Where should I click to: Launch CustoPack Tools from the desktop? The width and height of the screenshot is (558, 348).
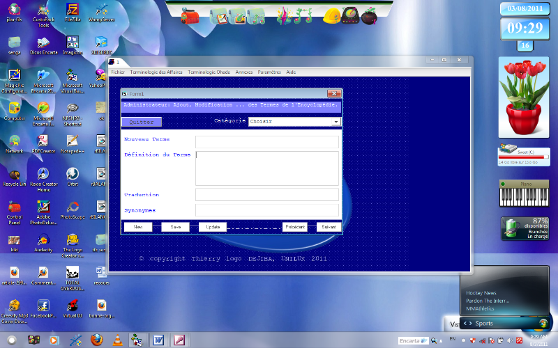(x=43, y=15)
